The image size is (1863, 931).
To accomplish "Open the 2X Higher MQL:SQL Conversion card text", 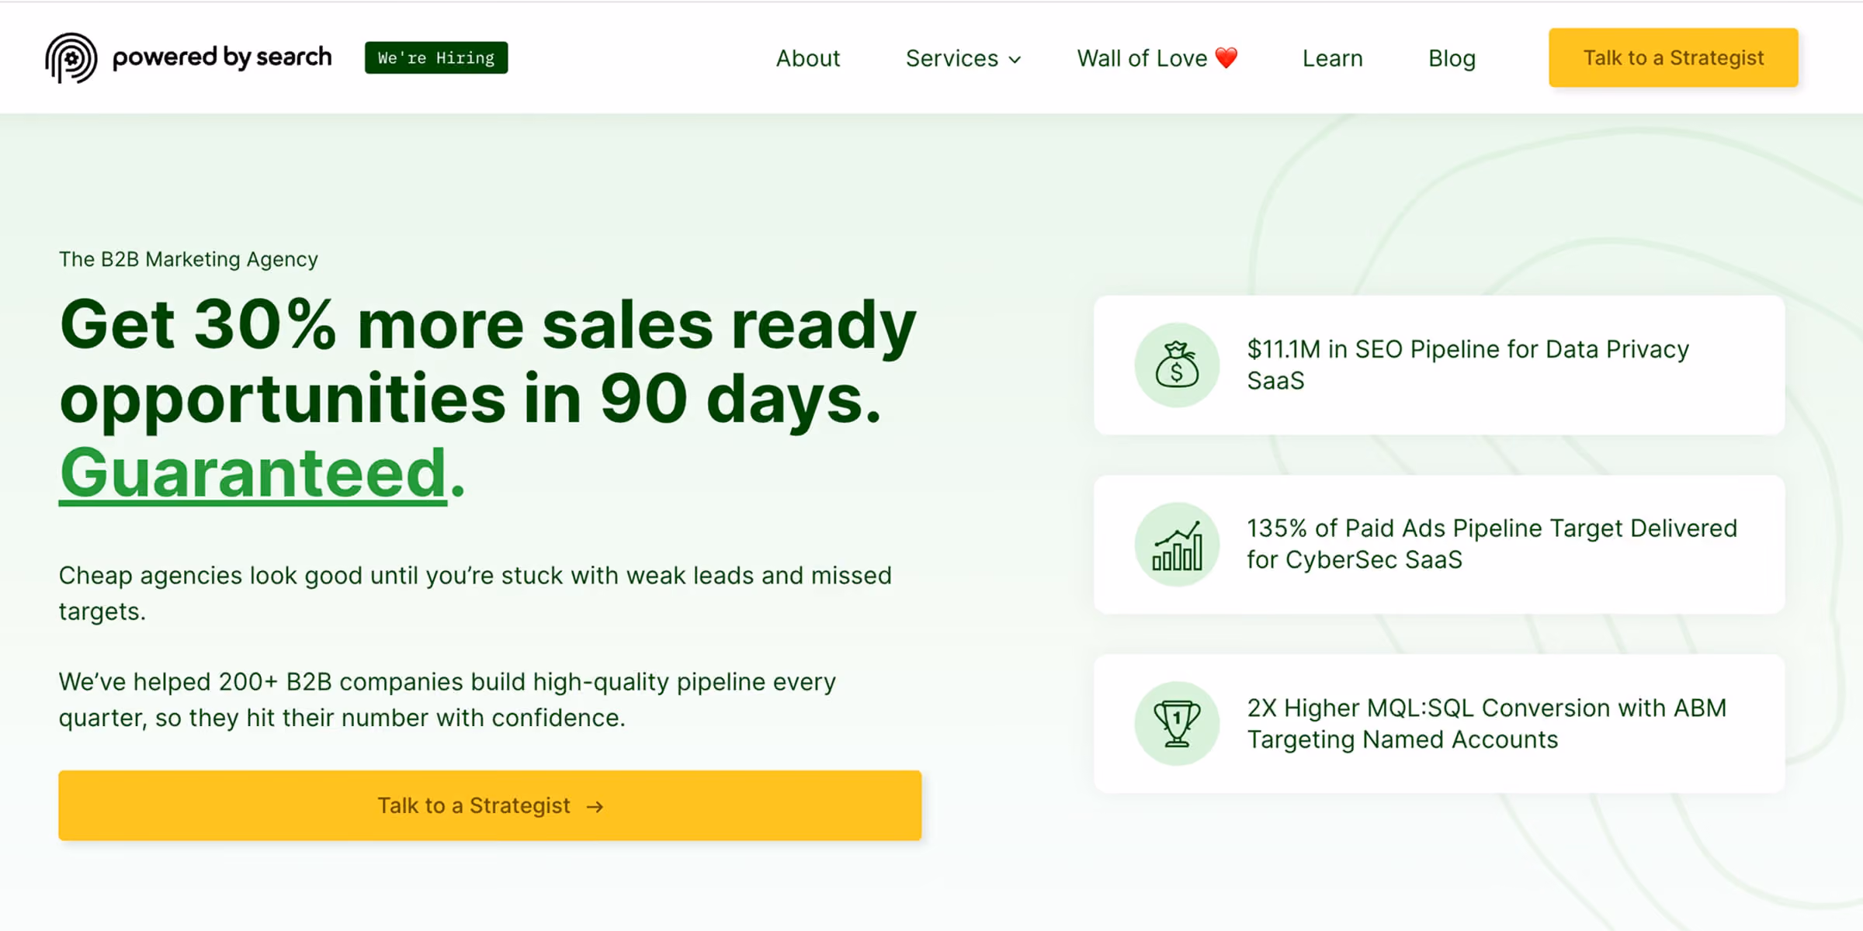I will [1487, 724].
